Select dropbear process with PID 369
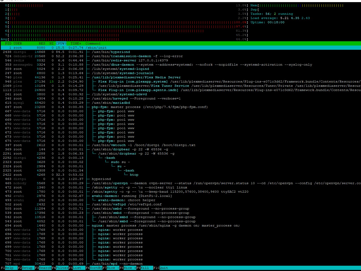This screenshot has width=361, height=271. [180, 149]
